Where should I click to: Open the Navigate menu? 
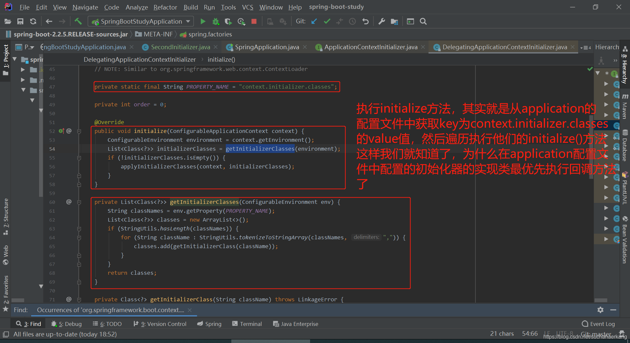click(x=85, y=7)
